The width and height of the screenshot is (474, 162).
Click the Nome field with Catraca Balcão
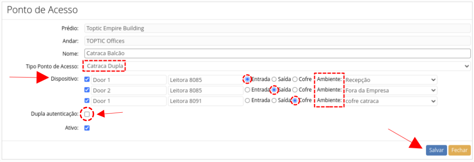(x=276, y=53)
